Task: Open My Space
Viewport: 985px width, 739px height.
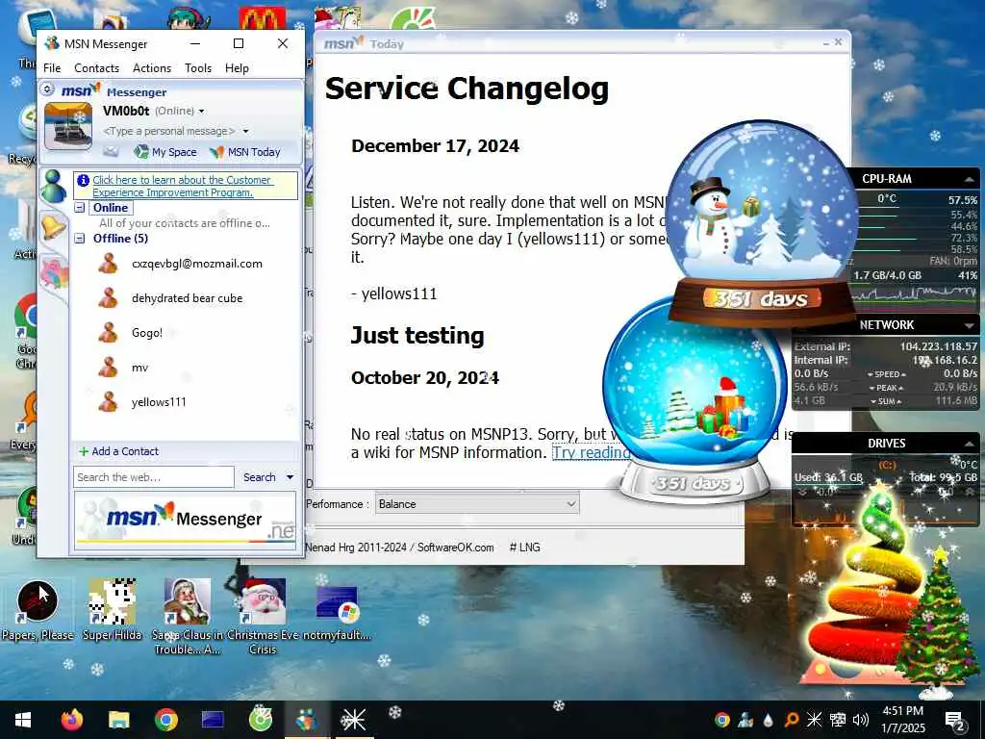Action: 165,151
